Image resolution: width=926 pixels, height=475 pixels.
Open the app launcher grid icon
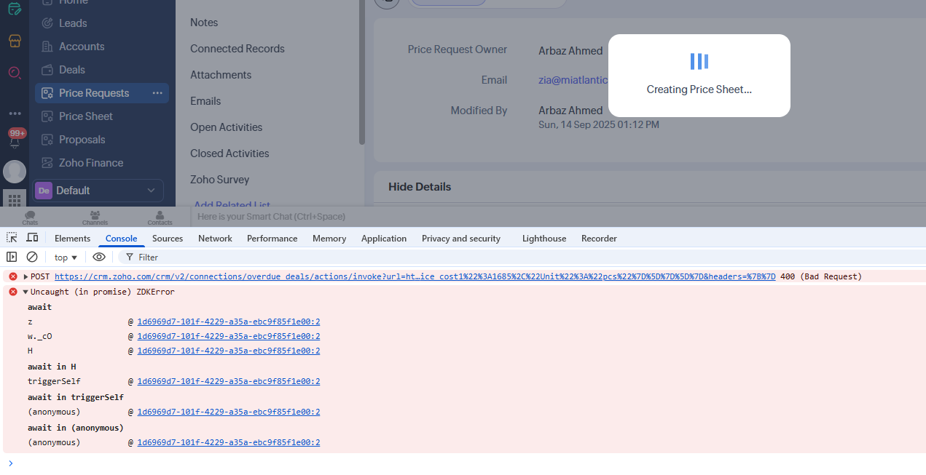tap(15, 199)
